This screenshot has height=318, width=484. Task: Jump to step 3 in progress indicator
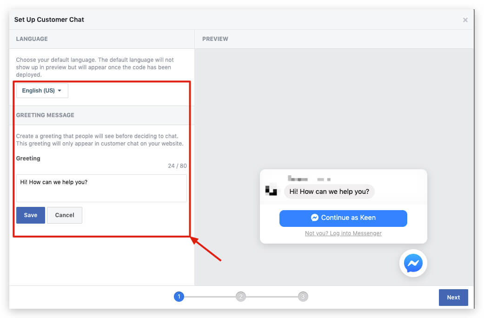point(303,297)
